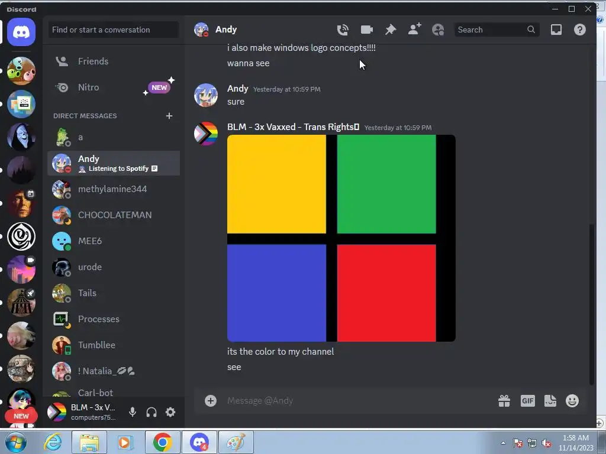Open DM with MEE6
The height and width of the screenshot is (454, 606).
point(114,241)
